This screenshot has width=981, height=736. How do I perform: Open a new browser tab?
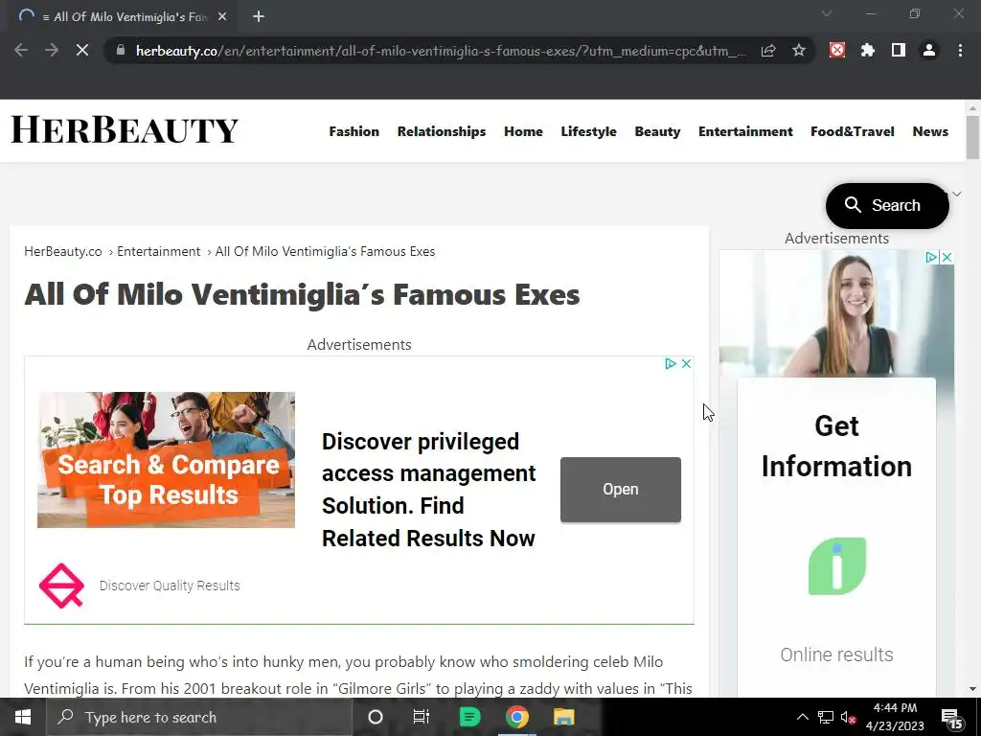pyautogui.click(x=259, y=17)
